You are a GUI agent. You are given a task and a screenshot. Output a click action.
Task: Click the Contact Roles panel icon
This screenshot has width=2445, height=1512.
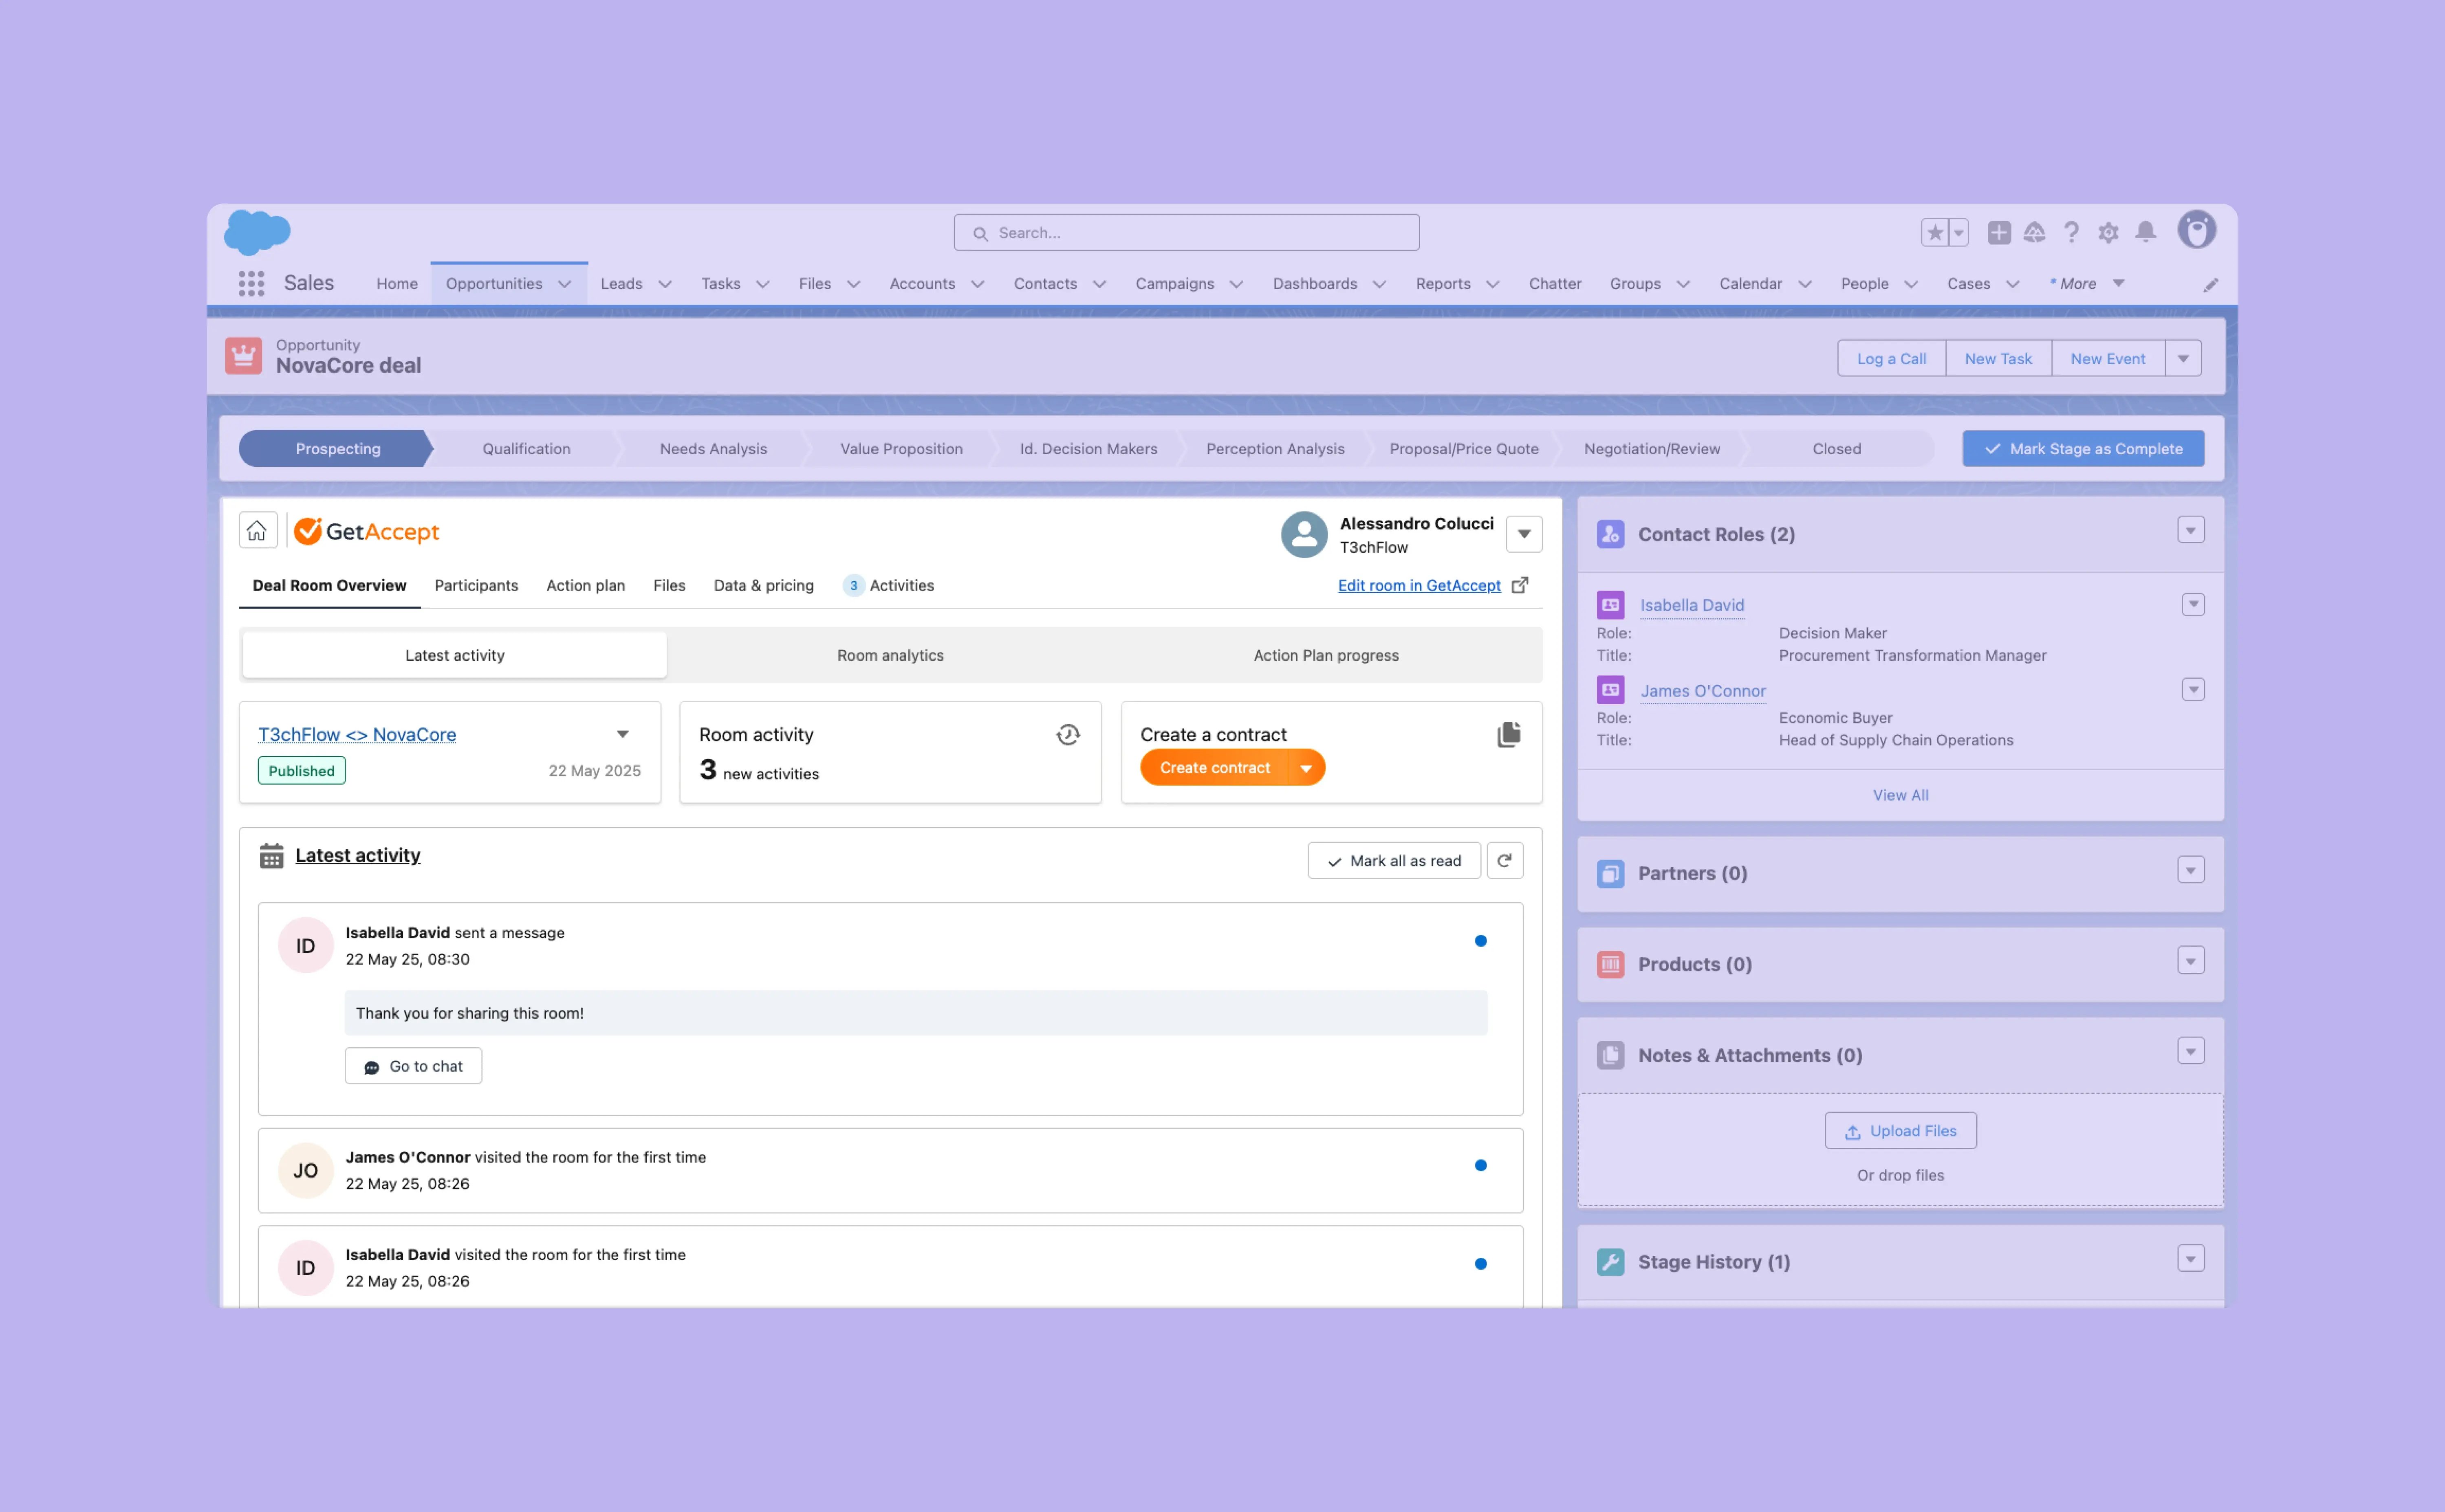click(x=1611, y=534)
